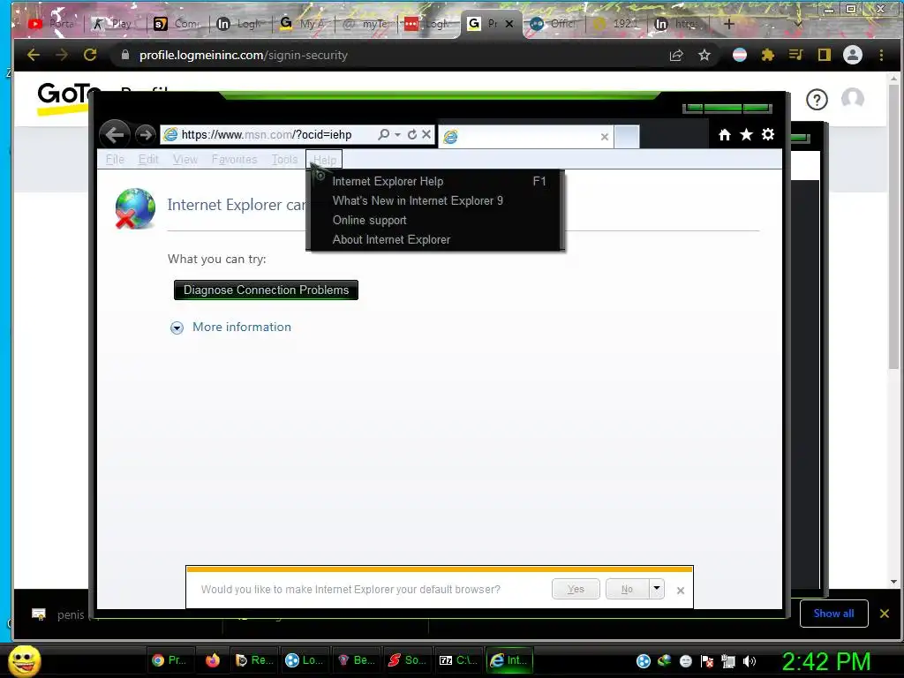
Task: Close Chrome downloads bar
Action: (885, 614)
